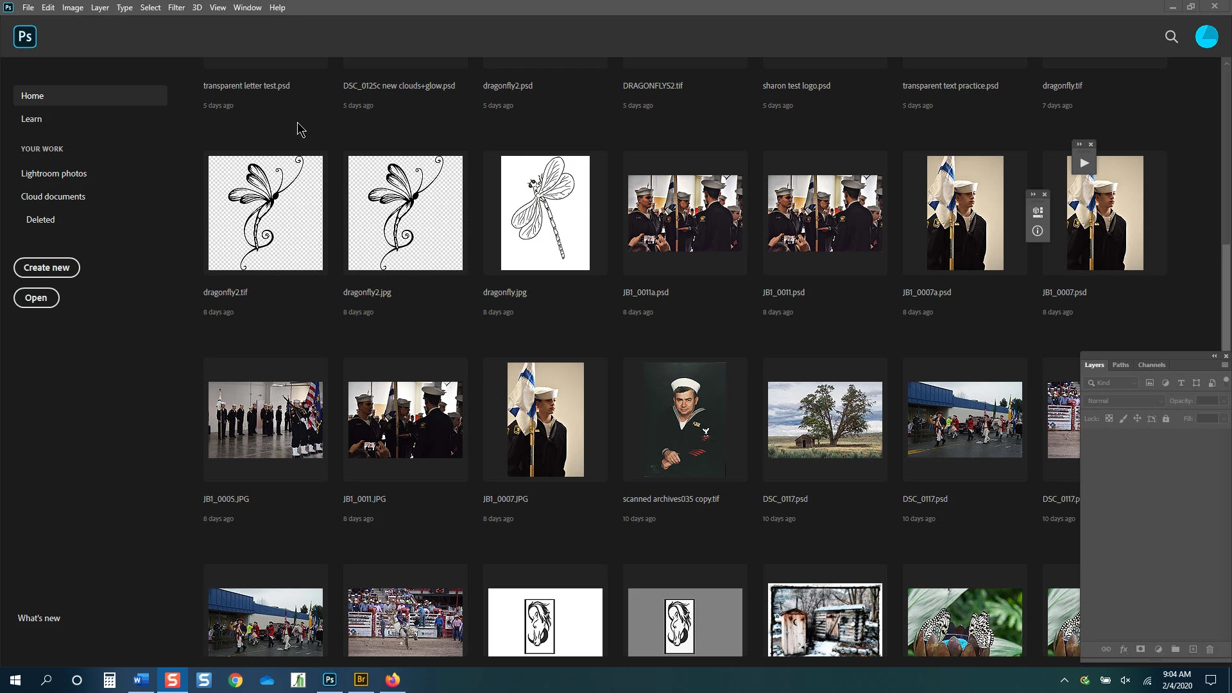Click the type layer filter icon
This screenshot has height=693, width=1232.
(1181, 383)
